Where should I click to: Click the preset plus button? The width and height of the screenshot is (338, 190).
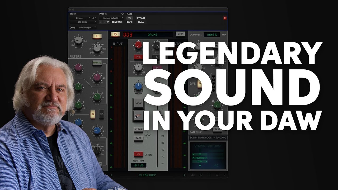104,22
